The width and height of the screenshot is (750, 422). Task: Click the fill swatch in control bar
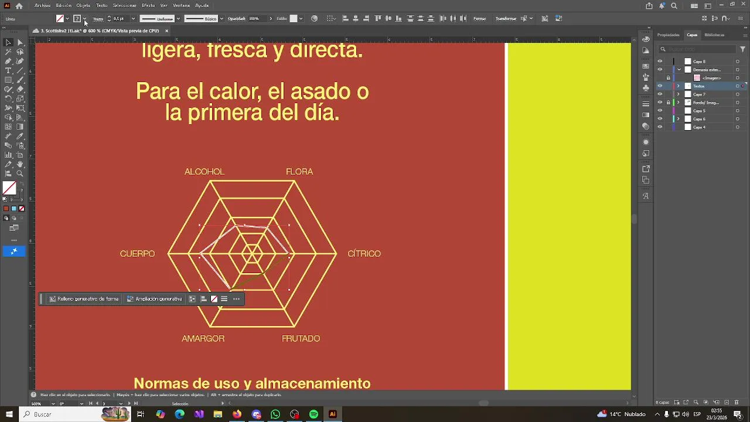click(x=60, y=19)
